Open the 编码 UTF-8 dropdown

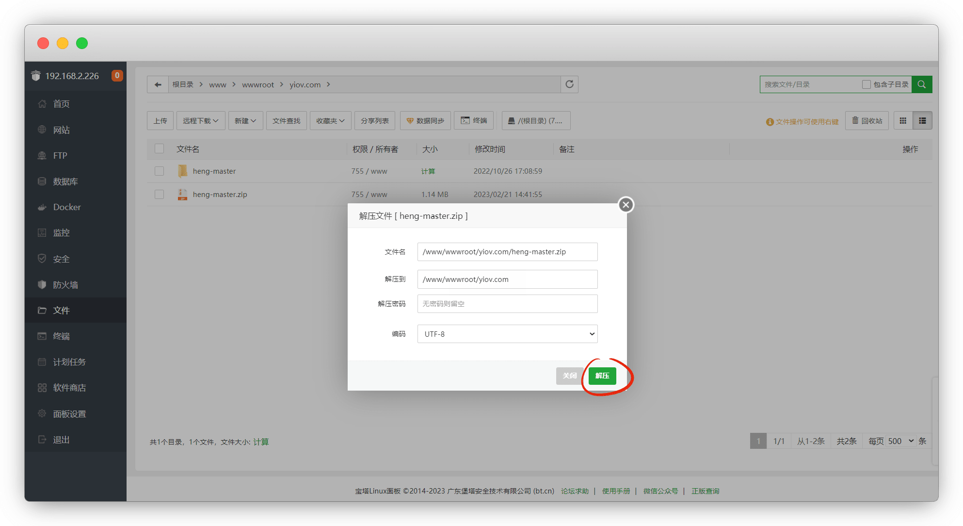pyautogui.click(x=507, y=334)
